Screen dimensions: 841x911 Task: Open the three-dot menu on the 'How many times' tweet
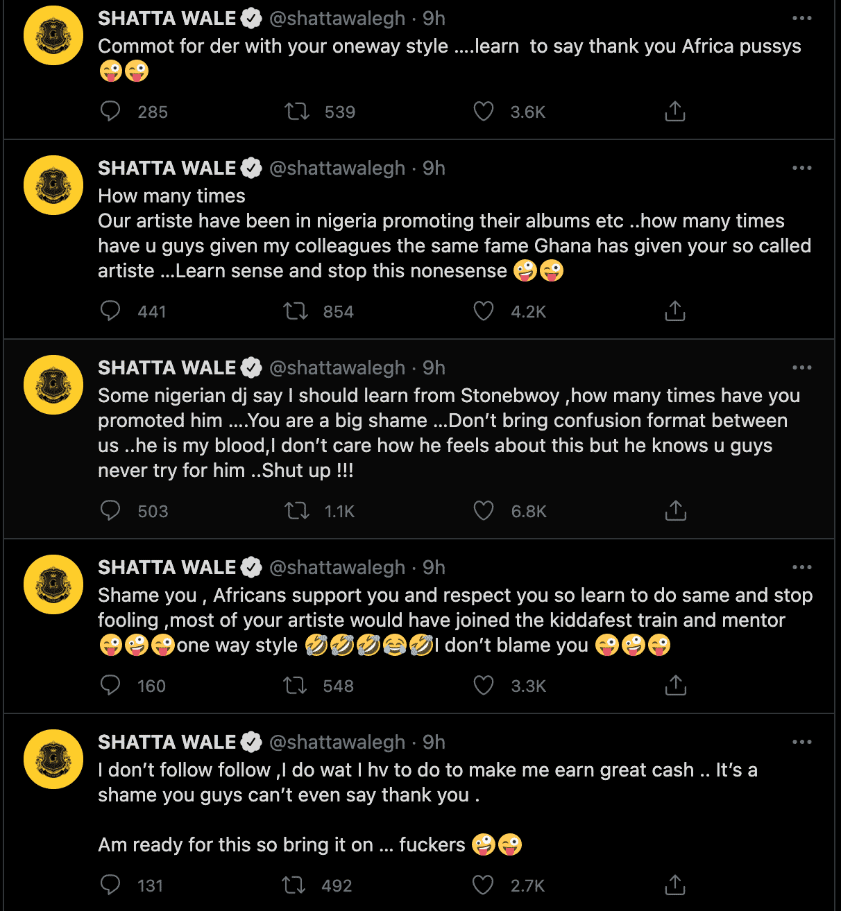click(x=801, y=168)
